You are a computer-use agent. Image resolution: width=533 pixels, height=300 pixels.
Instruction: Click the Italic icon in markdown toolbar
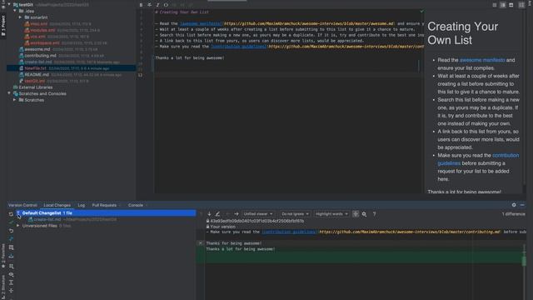[x=157, y=5]
